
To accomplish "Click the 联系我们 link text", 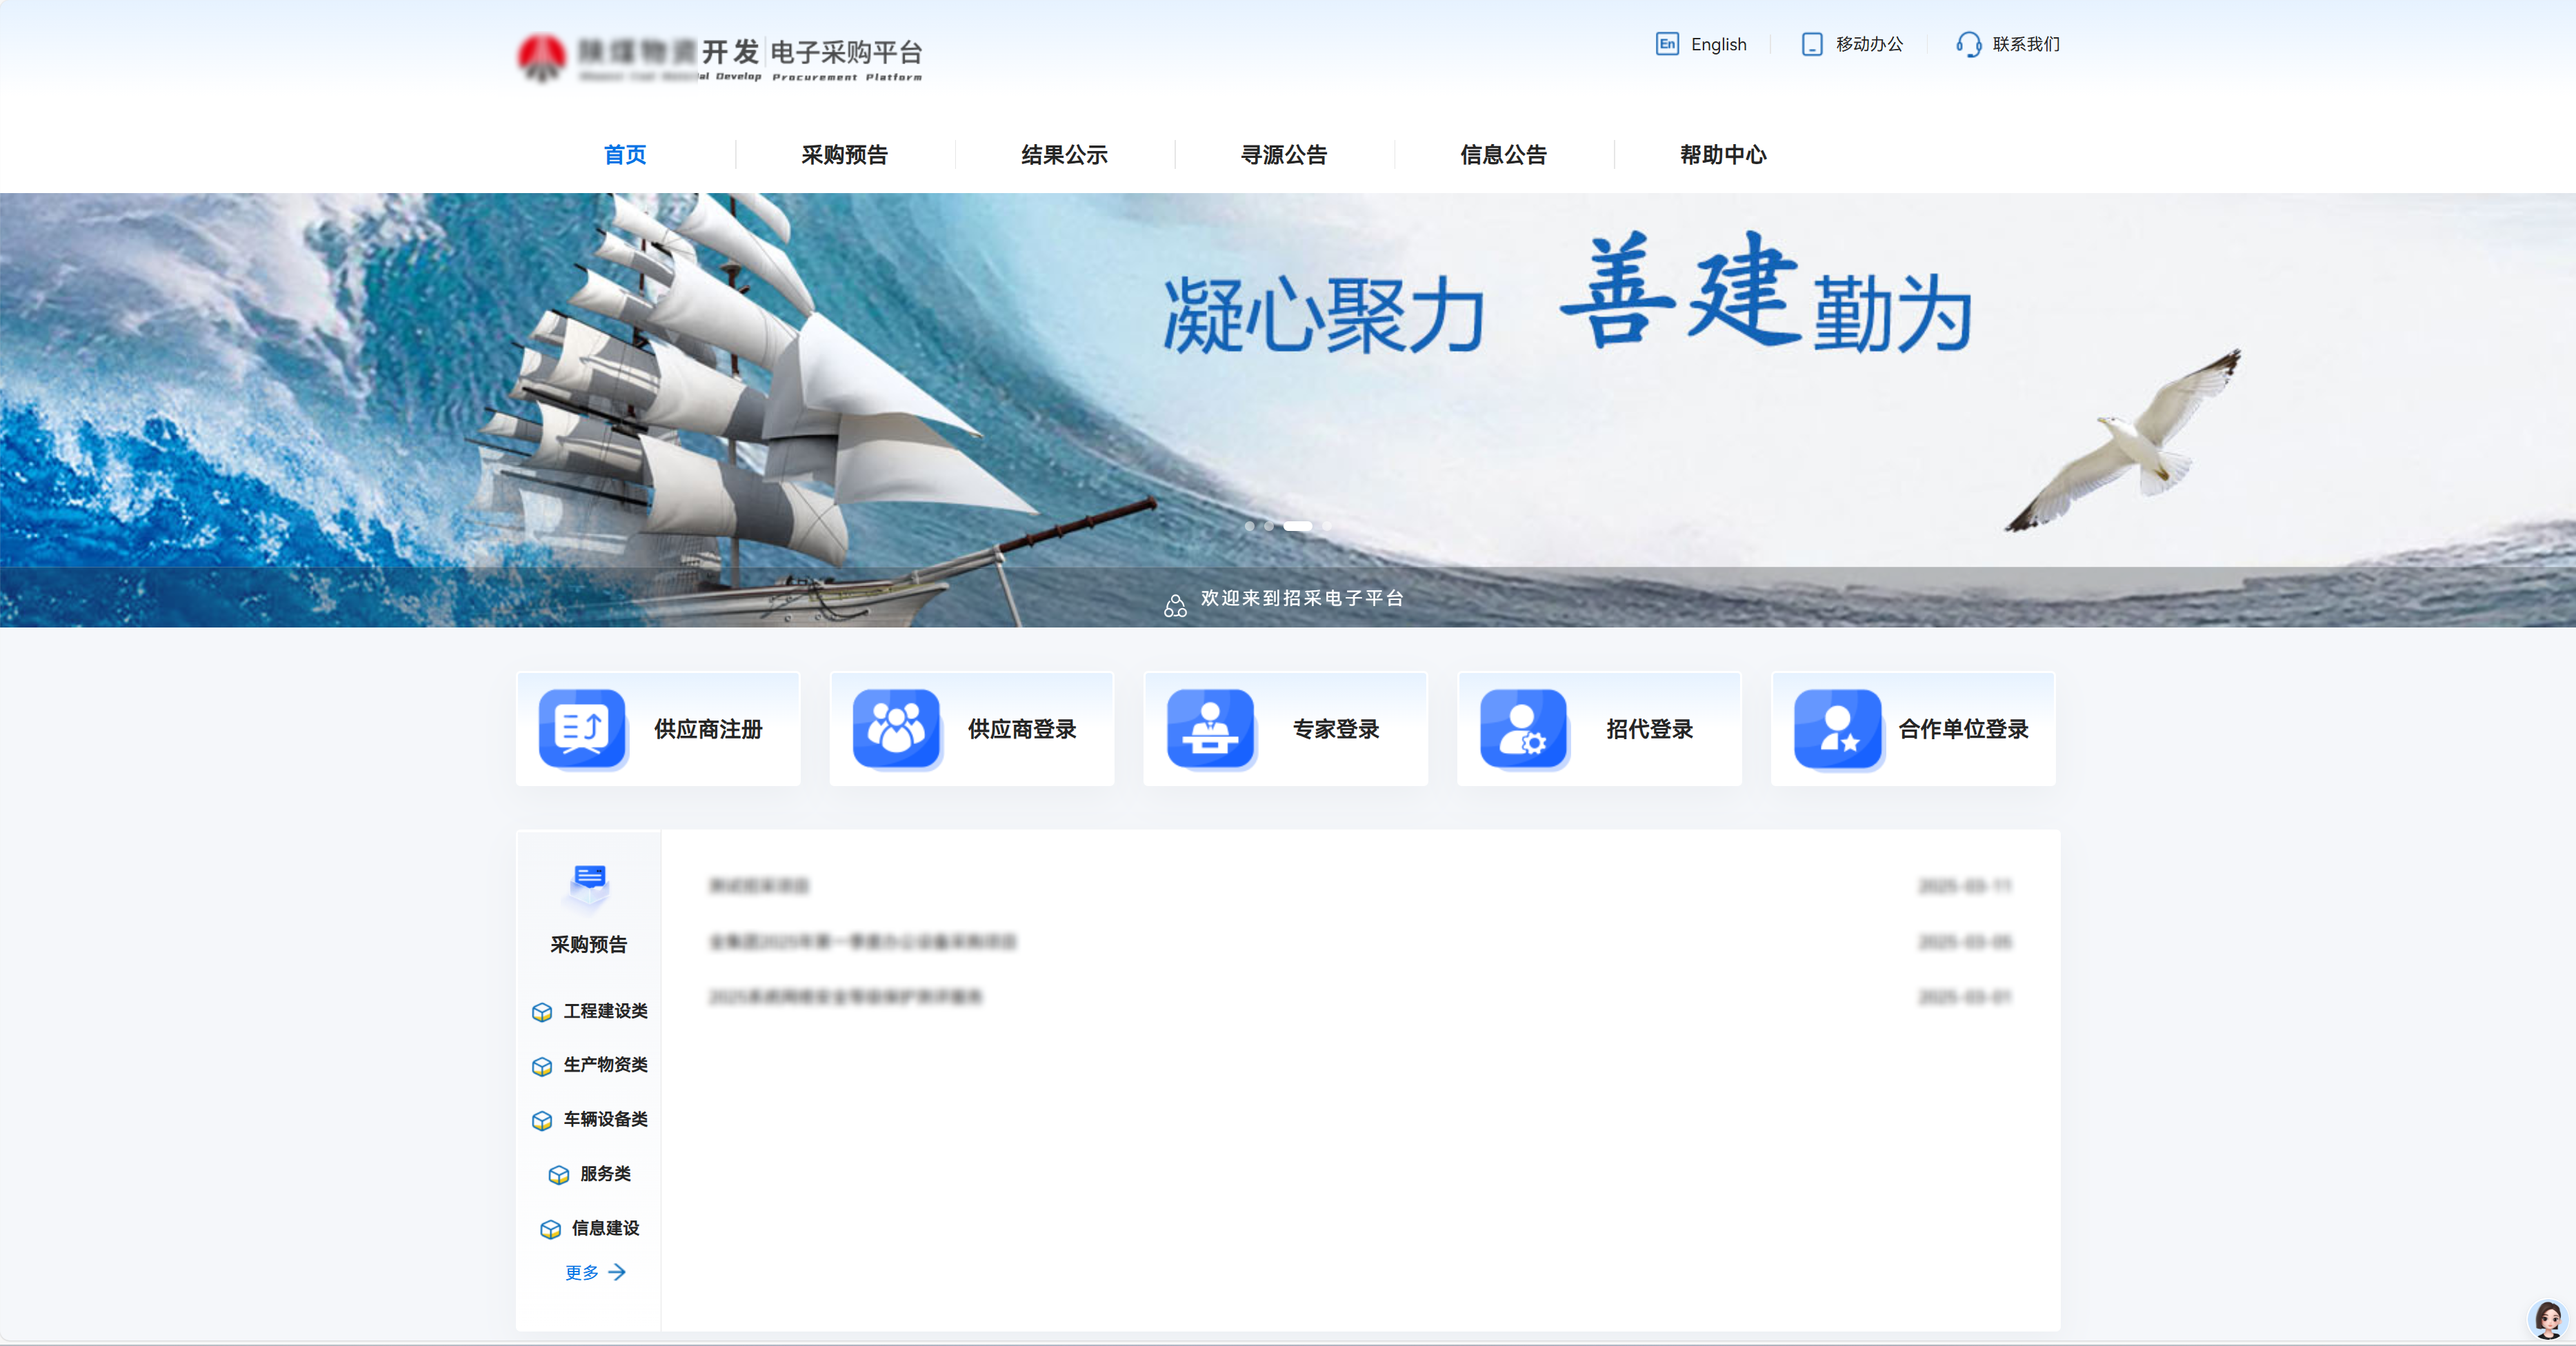I will tap(2026, 44).
